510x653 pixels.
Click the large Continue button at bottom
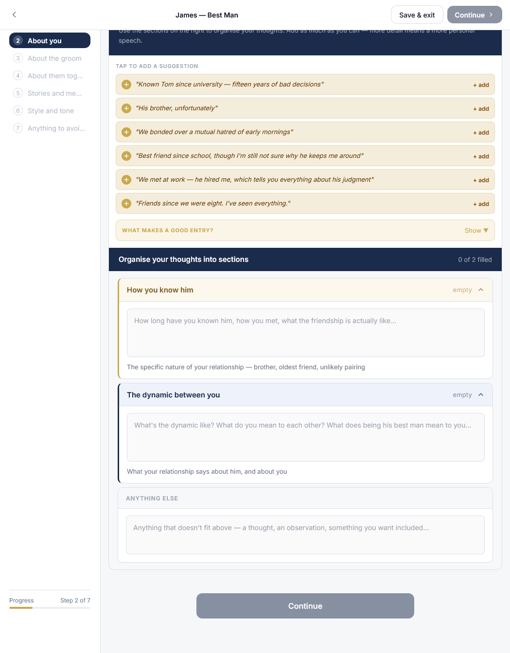click(x=305, y=606)
